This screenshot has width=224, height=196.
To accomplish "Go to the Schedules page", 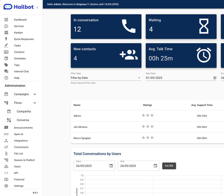I will (x=20, y=59).
